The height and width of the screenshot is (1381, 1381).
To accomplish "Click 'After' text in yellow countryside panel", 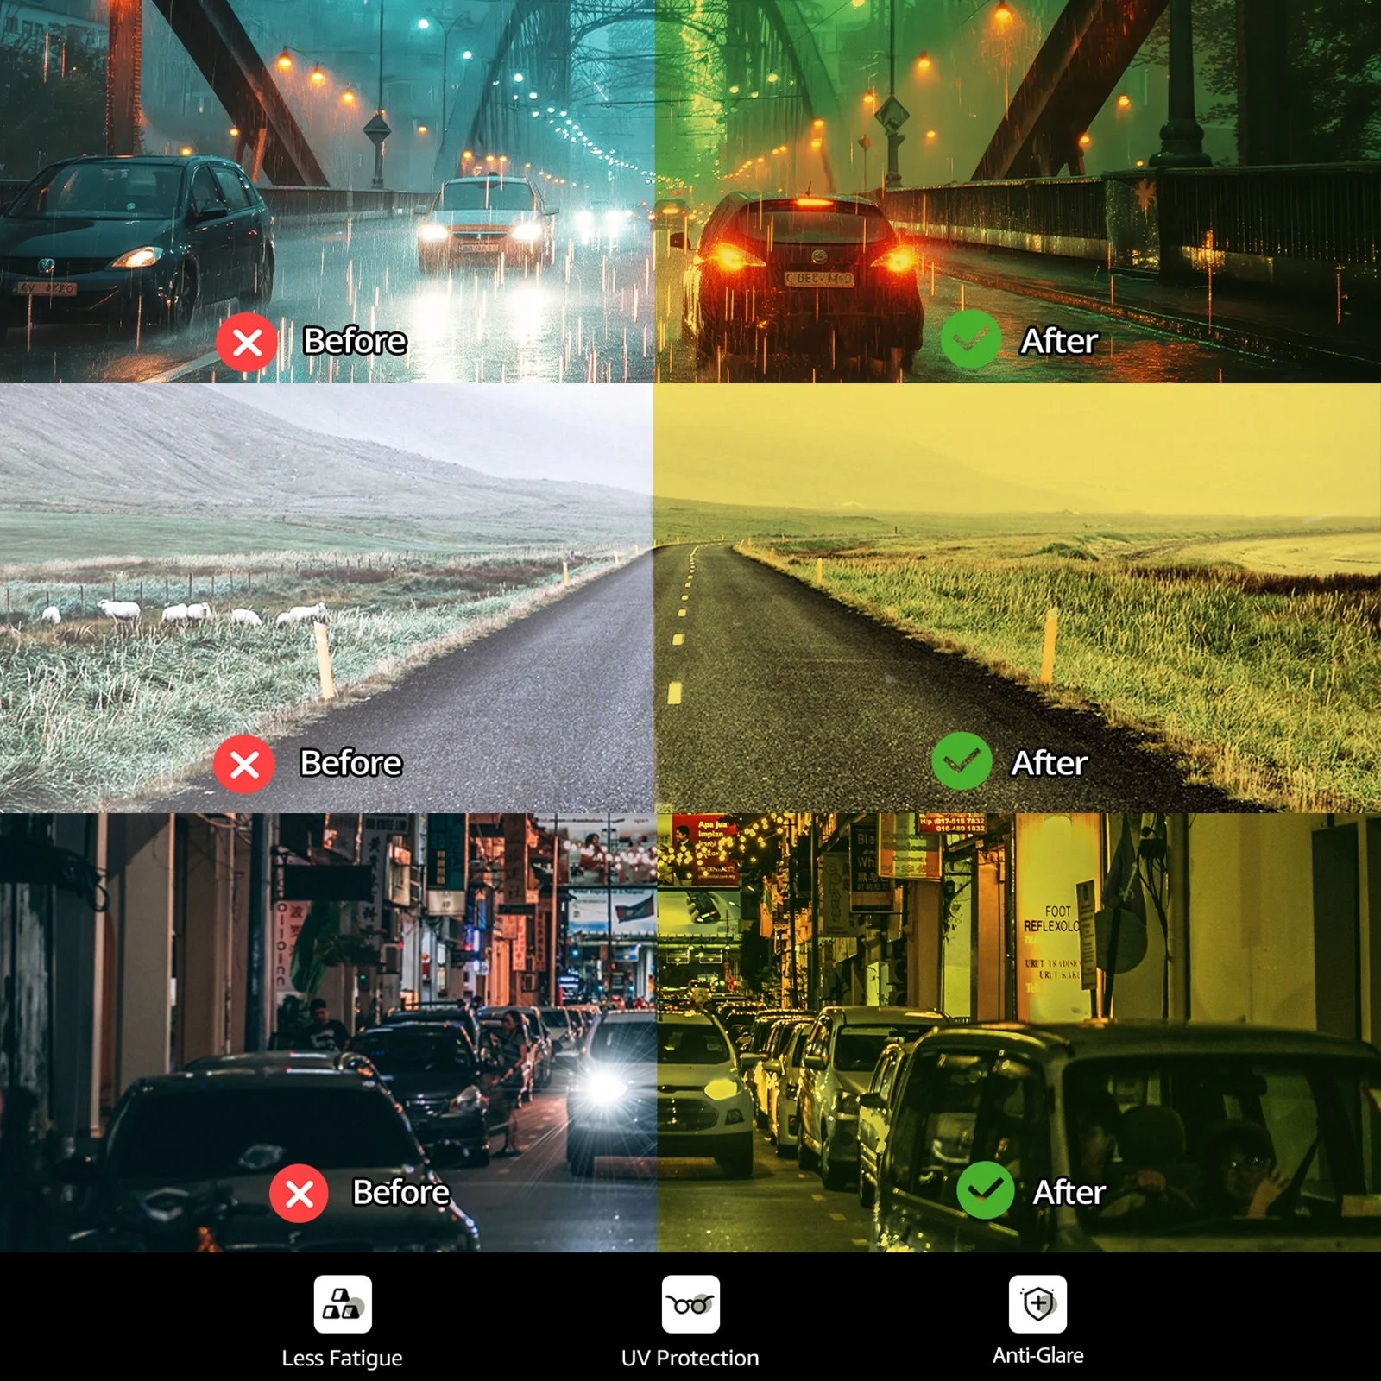I will 1049,763.
